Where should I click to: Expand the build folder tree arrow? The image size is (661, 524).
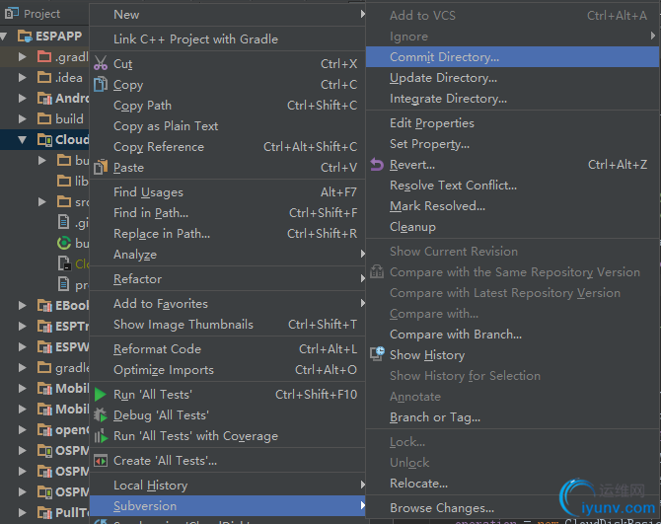(x=23, y=118)
